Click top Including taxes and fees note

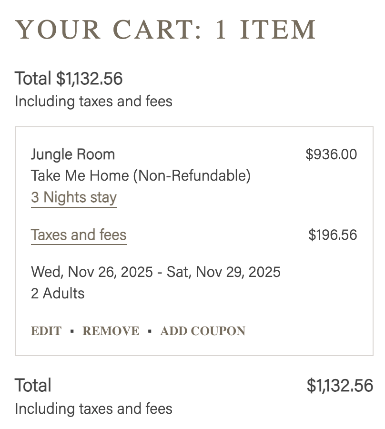(x=93, y=101)
